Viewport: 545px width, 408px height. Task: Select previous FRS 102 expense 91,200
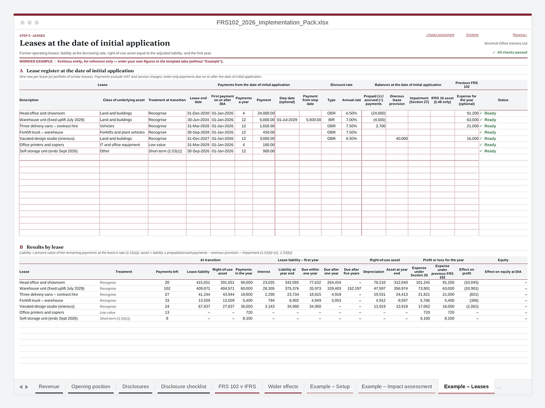tap(467, 113)
